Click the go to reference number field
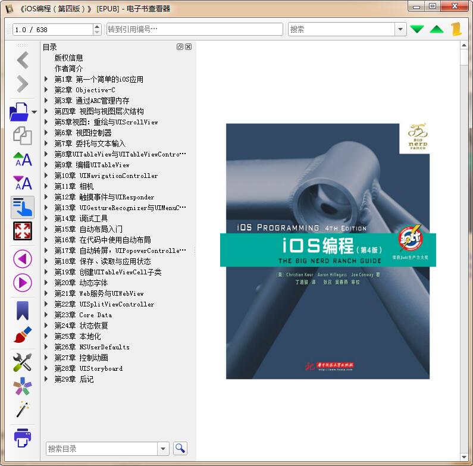This screenshot has height=466, width=473. tap(195, 29)
